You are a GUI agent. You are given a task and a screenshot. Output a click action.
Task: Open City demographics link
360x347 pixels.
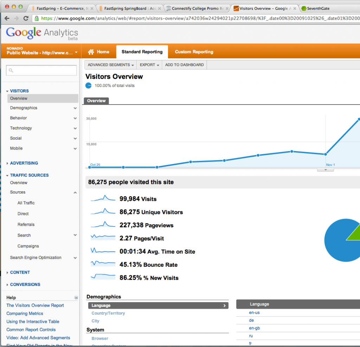[x=95, y=321]
